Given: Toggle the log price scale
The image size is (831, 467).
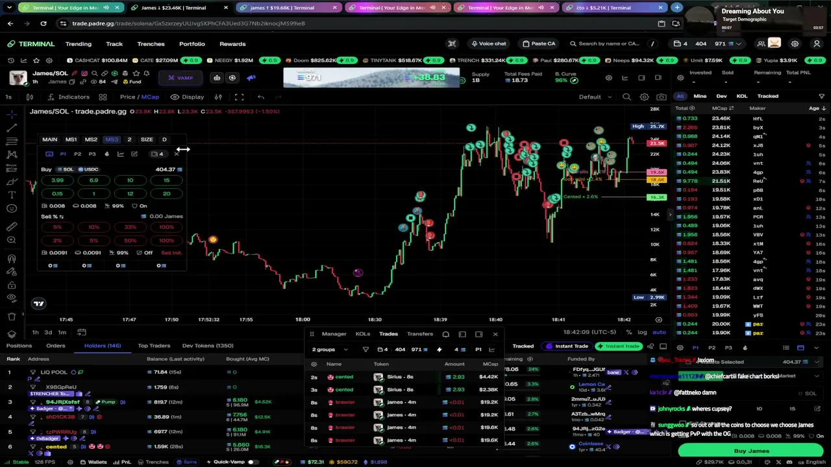Looking at the screenshot, I should tap(642, 332).
